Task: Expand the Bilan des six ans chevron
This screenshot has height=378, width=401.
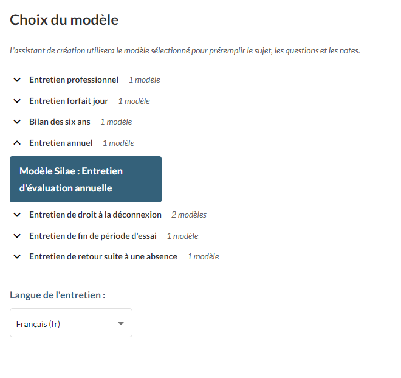Action: [17, 122]
